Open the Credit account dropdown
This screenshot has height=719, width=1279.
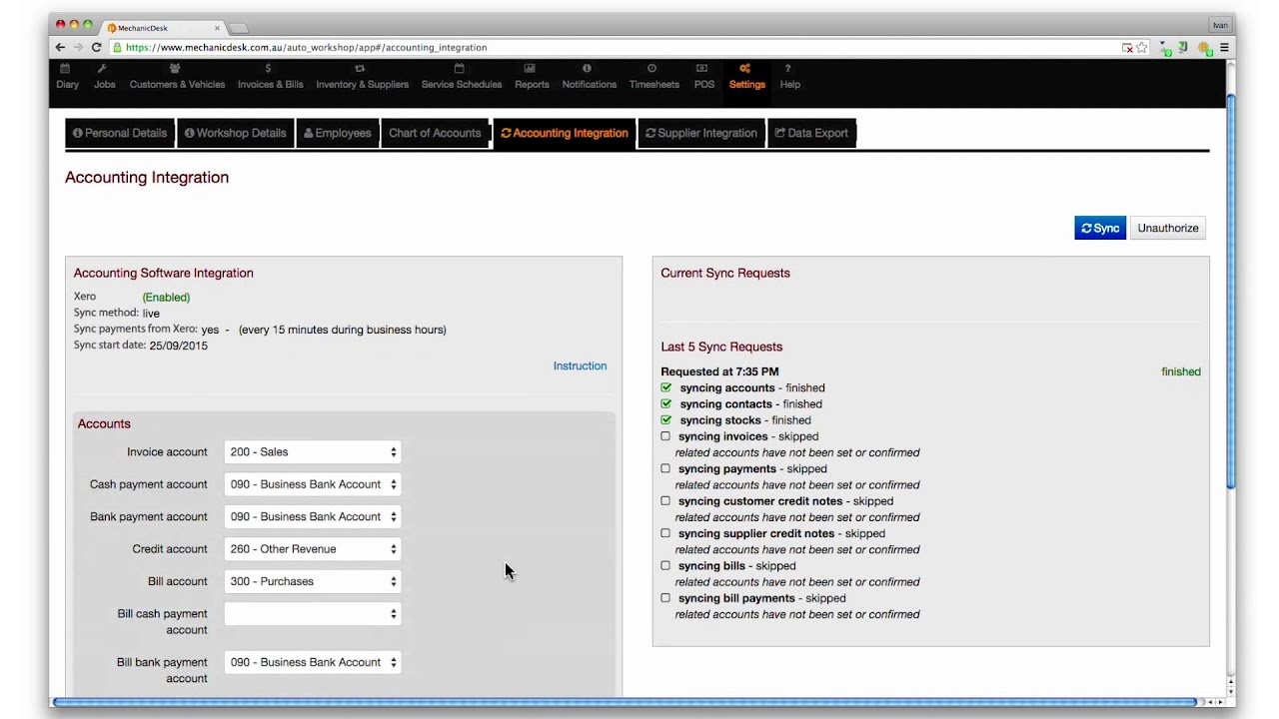coord(313,549)
